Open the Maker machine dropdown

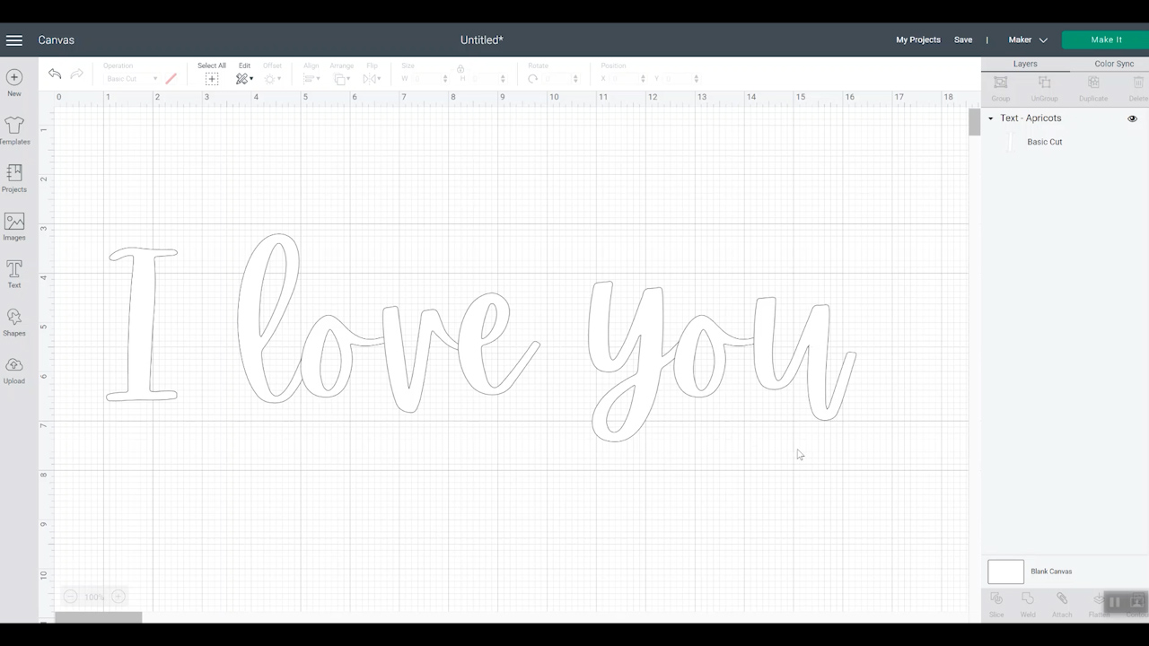[1028, 39]
